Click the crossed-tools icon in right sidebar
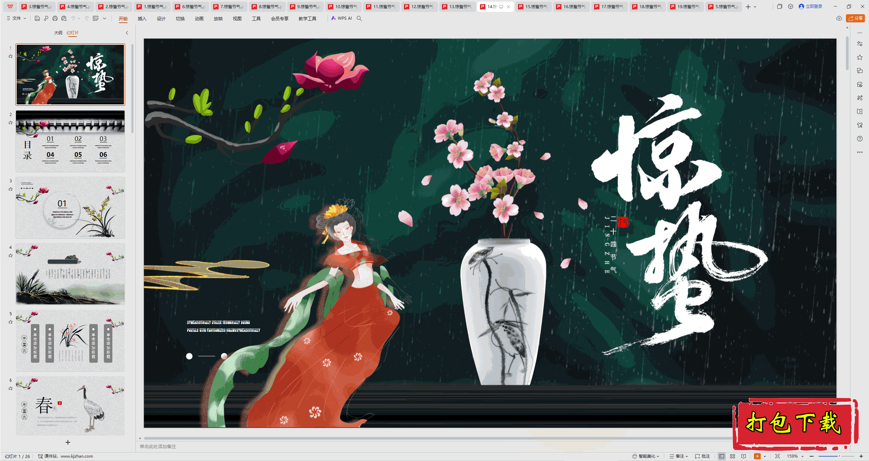The width and height of the screenshot is (869, 461). pyautogui.click(x=860, y=98)
